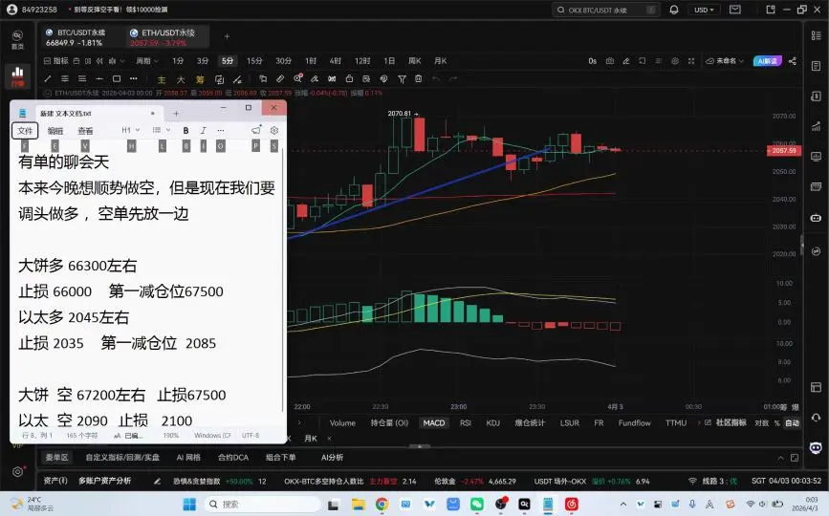Open WeChat from the taskbar
The width and height of the screenshot is (829, 516).
(477, 505)
